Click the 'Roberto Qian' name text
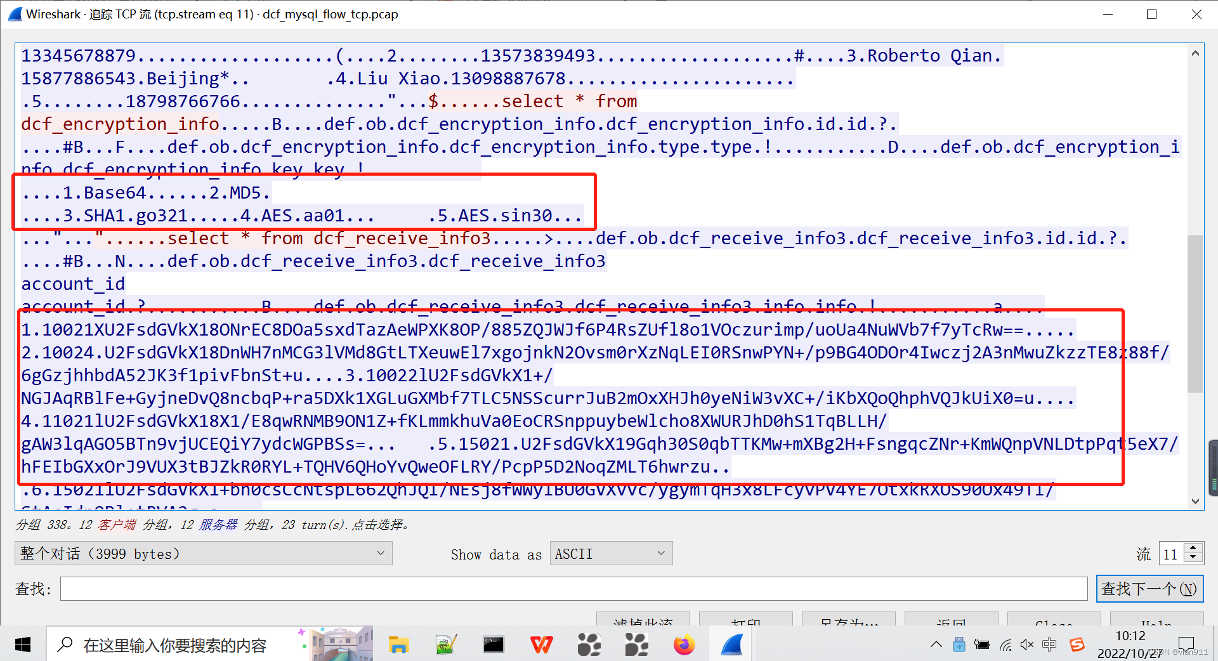The height and width of the screenshot is (661, 1218). pyautogui.click(x=929, y=56)
